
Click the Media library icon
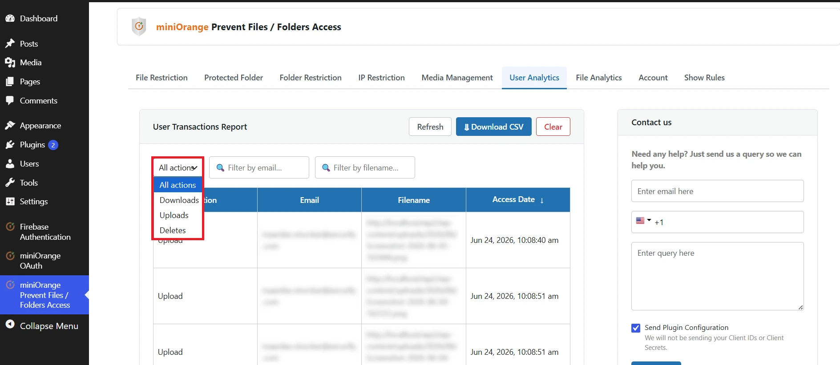tap(10, 63)
